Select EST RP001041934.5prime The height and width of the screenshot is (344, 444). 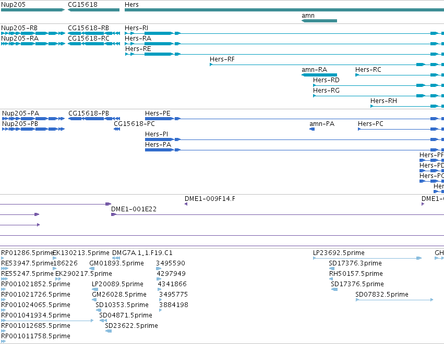(35, 316)
